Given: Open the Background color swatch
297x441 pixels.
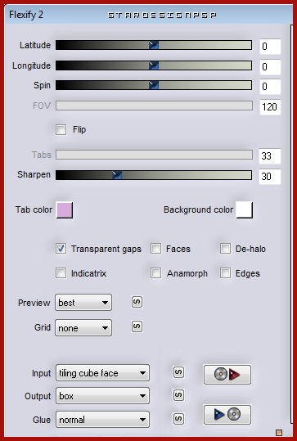Looking at the screenshot, I should [245, 209].
